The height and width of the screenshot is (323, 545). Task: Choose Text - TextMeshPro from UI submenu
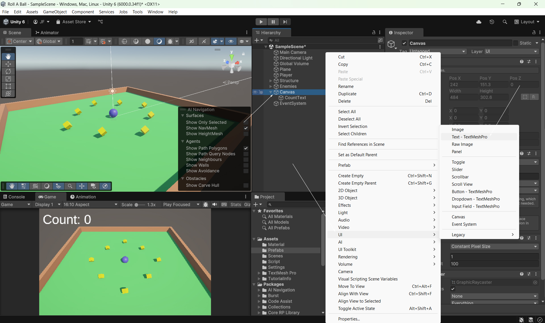(x=469, y=137)
